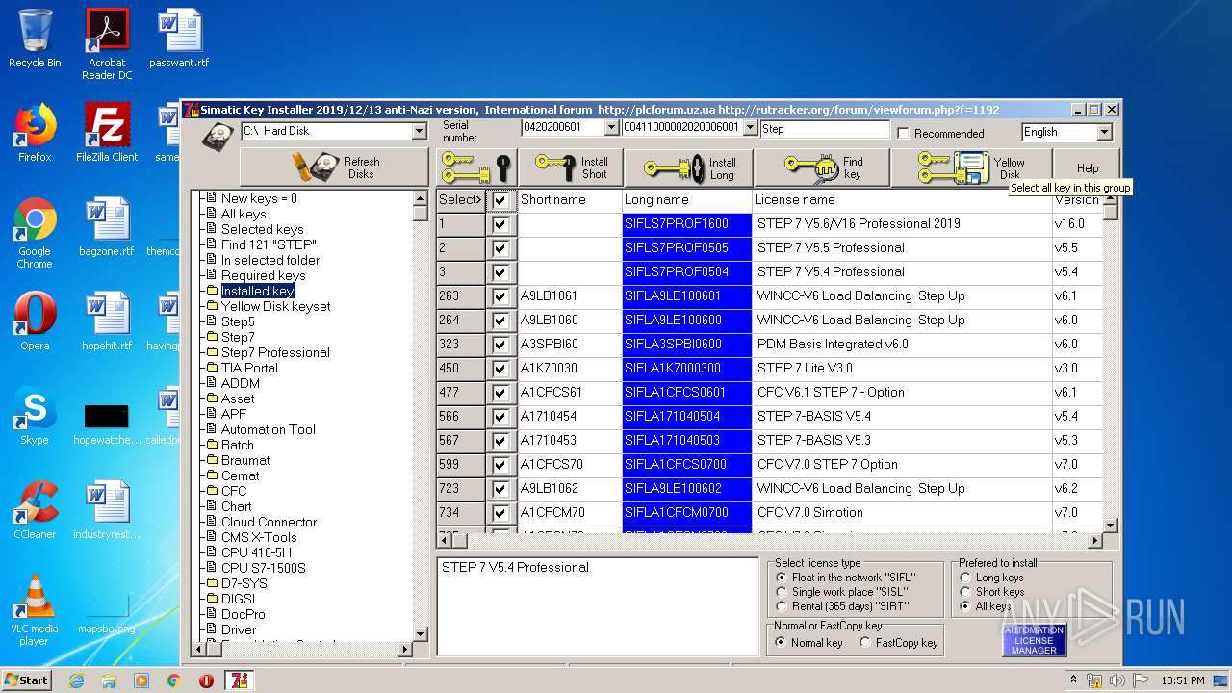Viewport: 1232px width, 693px height.
Task: Open the Google Chrome desktop icon
Action: click(35, 234)
